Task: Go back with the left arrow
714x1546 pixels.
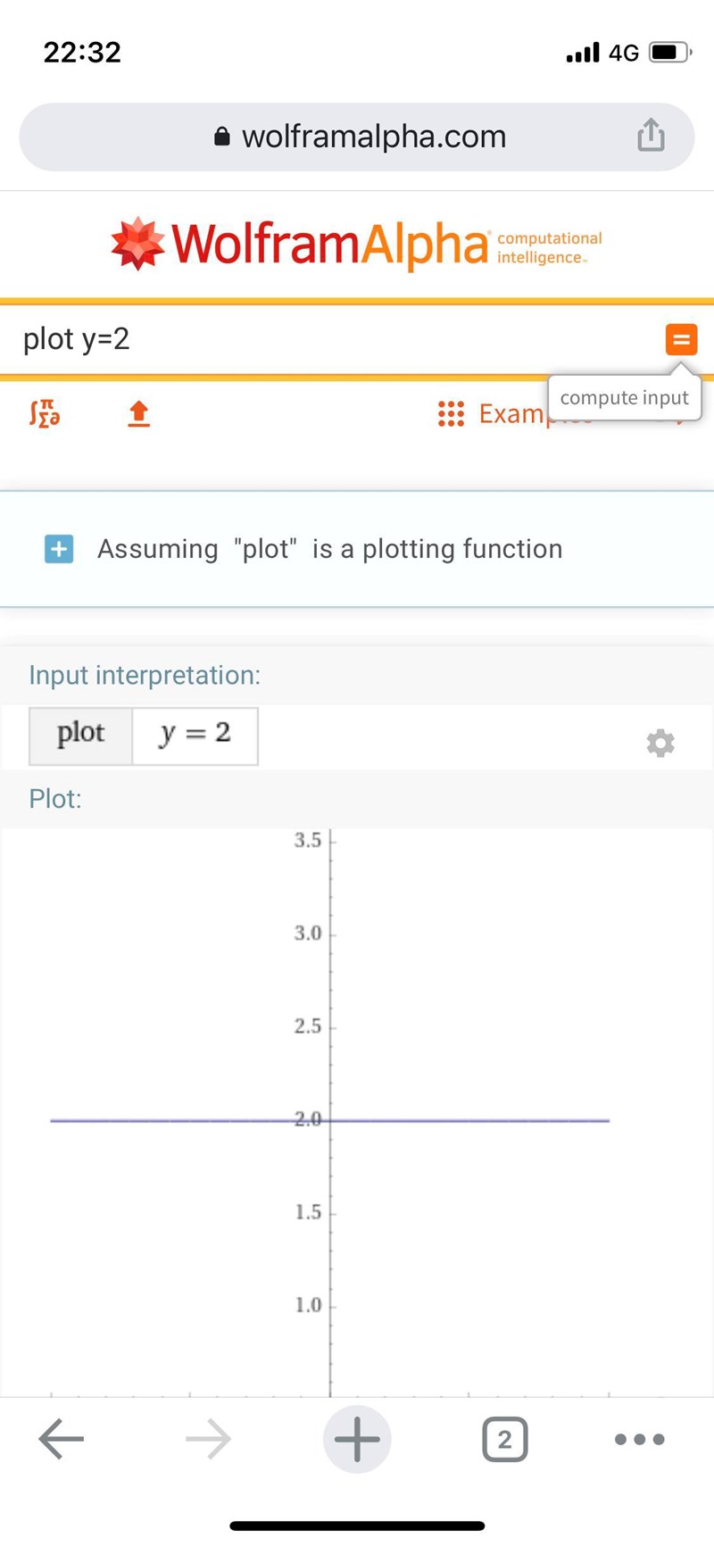Action: [61, 1439]
